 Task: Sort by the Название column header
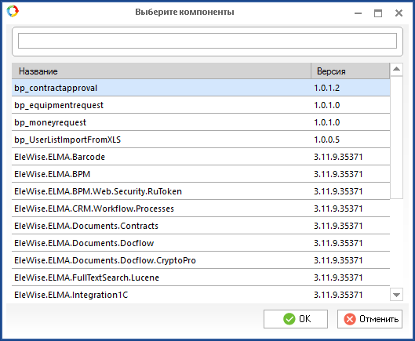(x=161, y=71)
